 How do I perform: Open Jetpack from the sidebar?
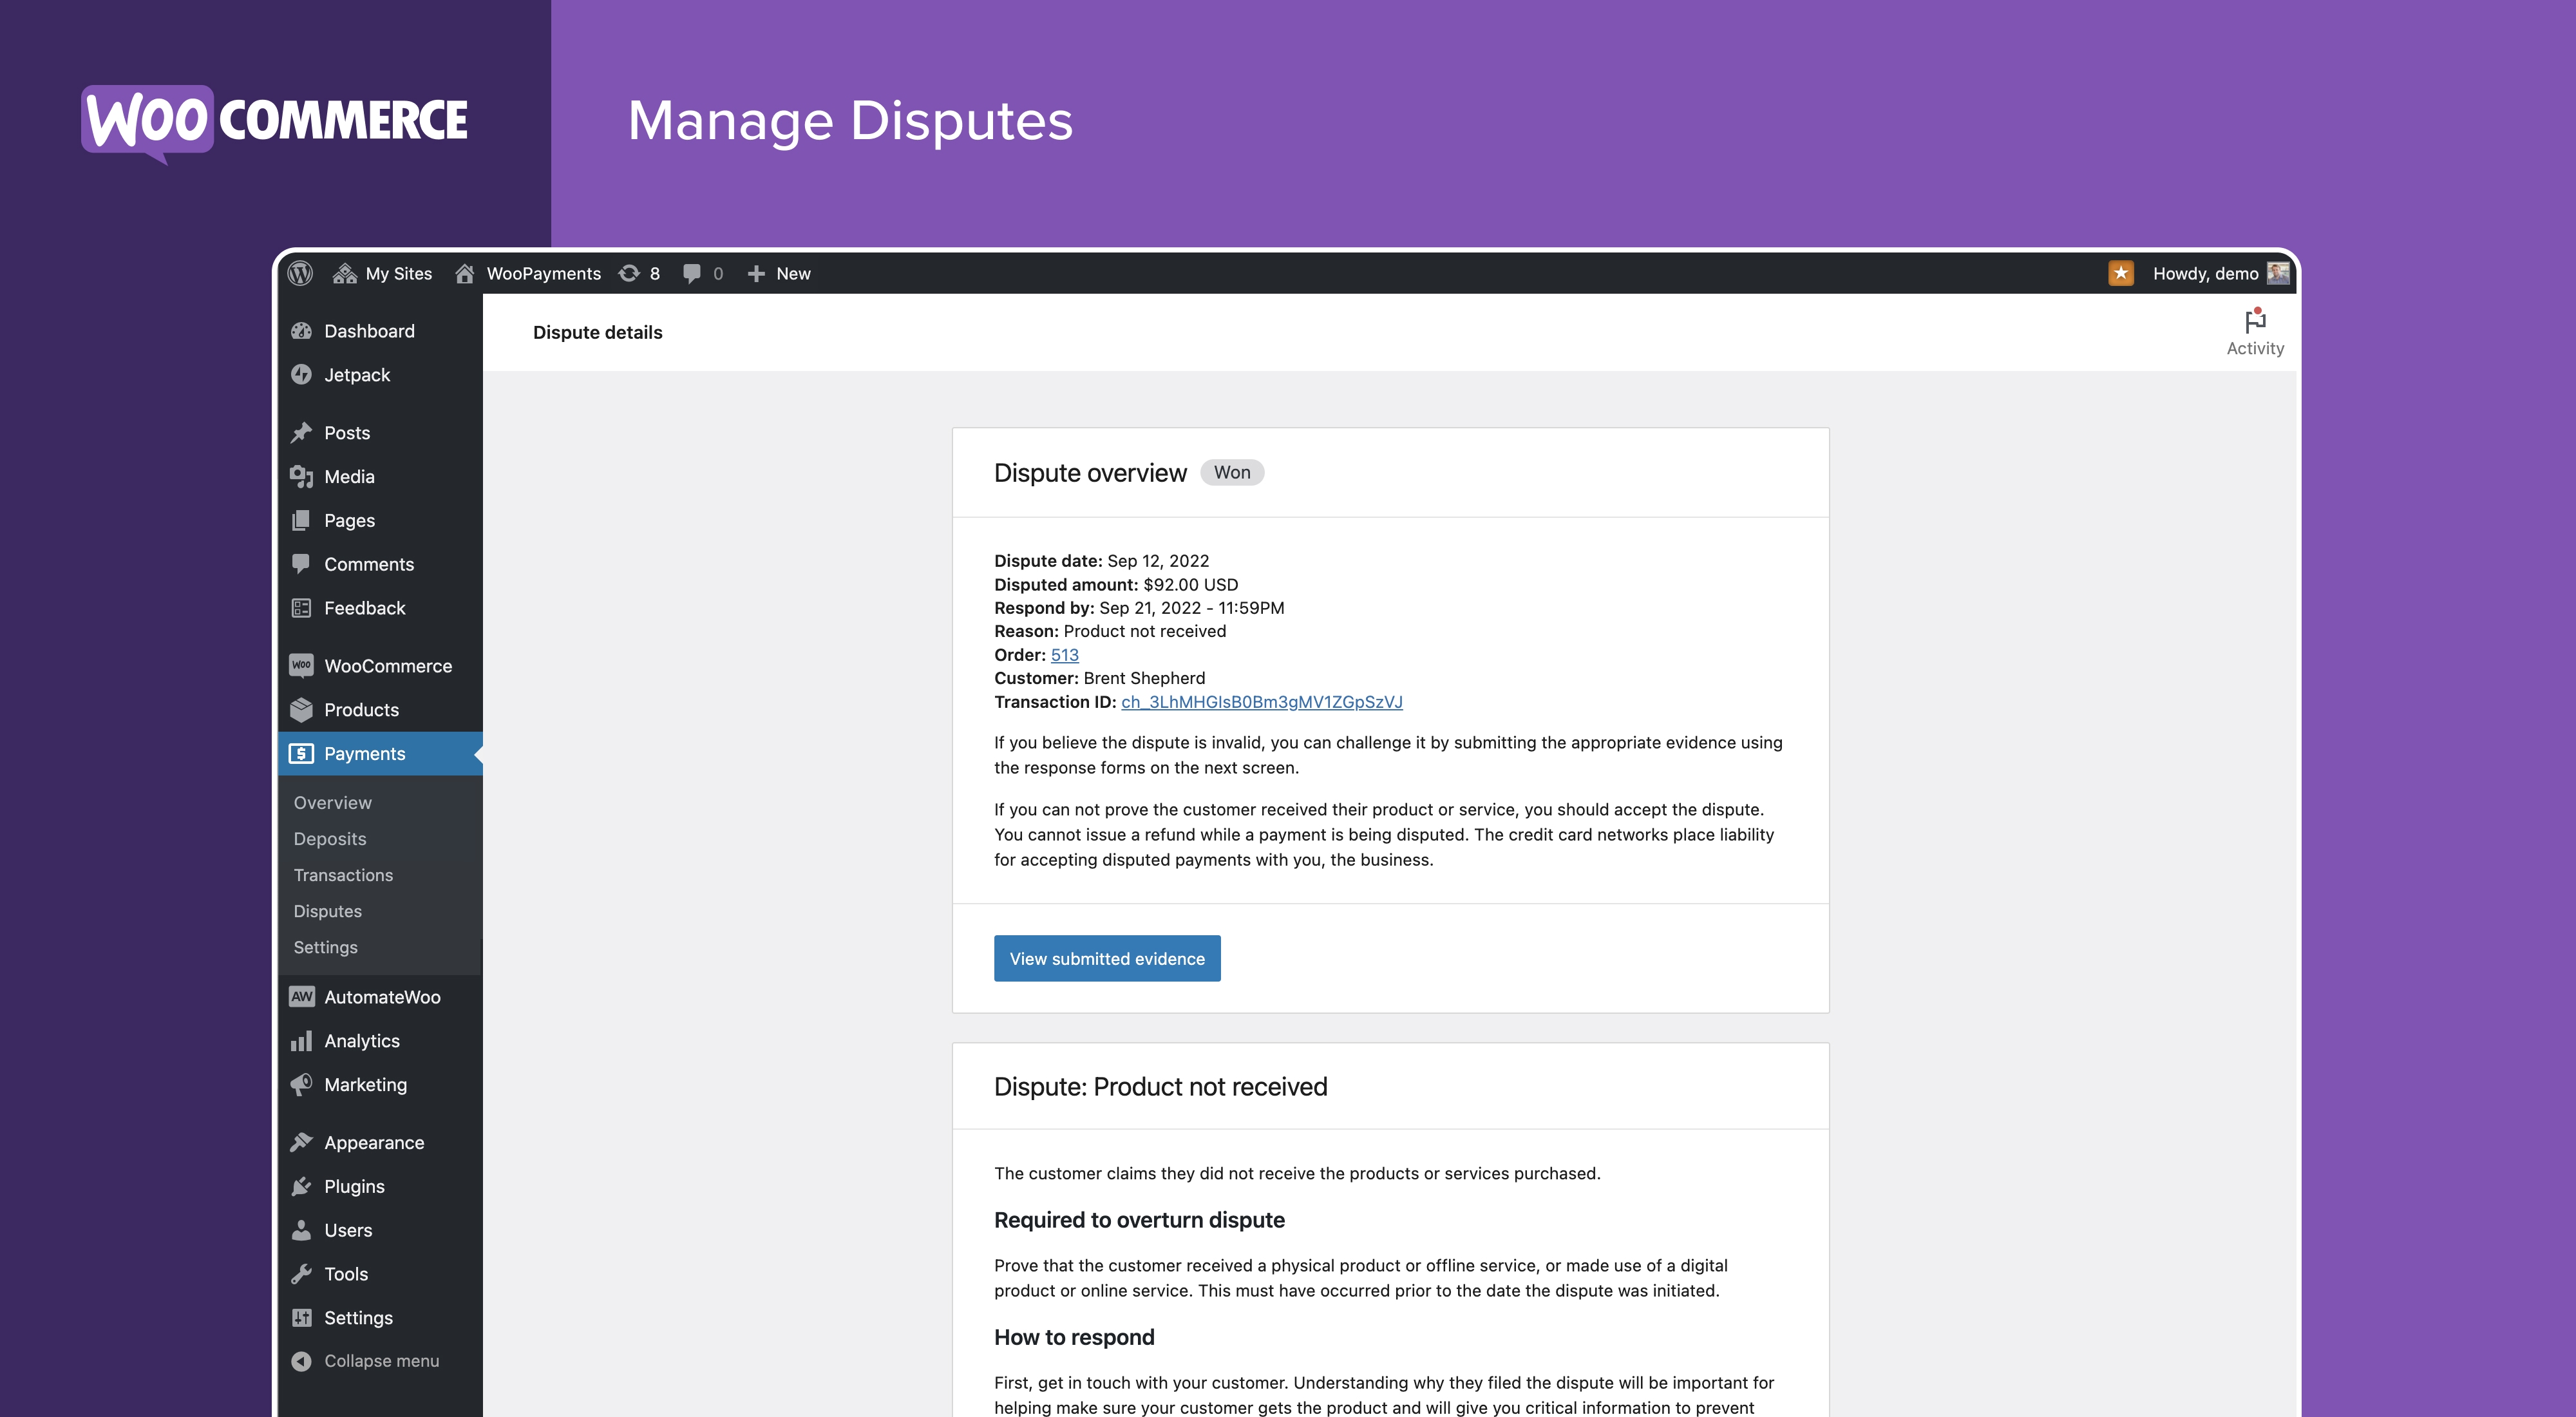(356, 375)
